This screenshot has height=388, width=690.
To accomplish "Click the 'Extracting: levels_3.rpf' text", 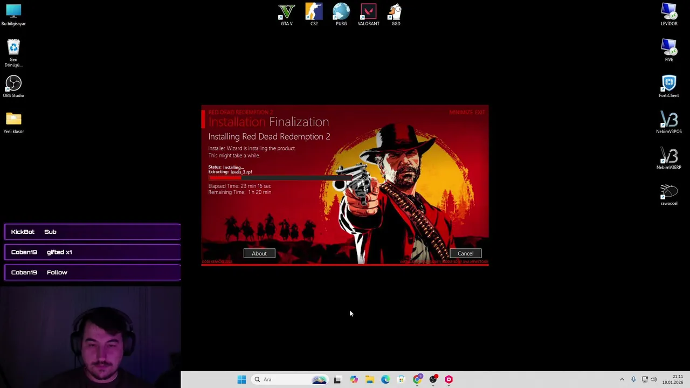I will coord(230,172).
